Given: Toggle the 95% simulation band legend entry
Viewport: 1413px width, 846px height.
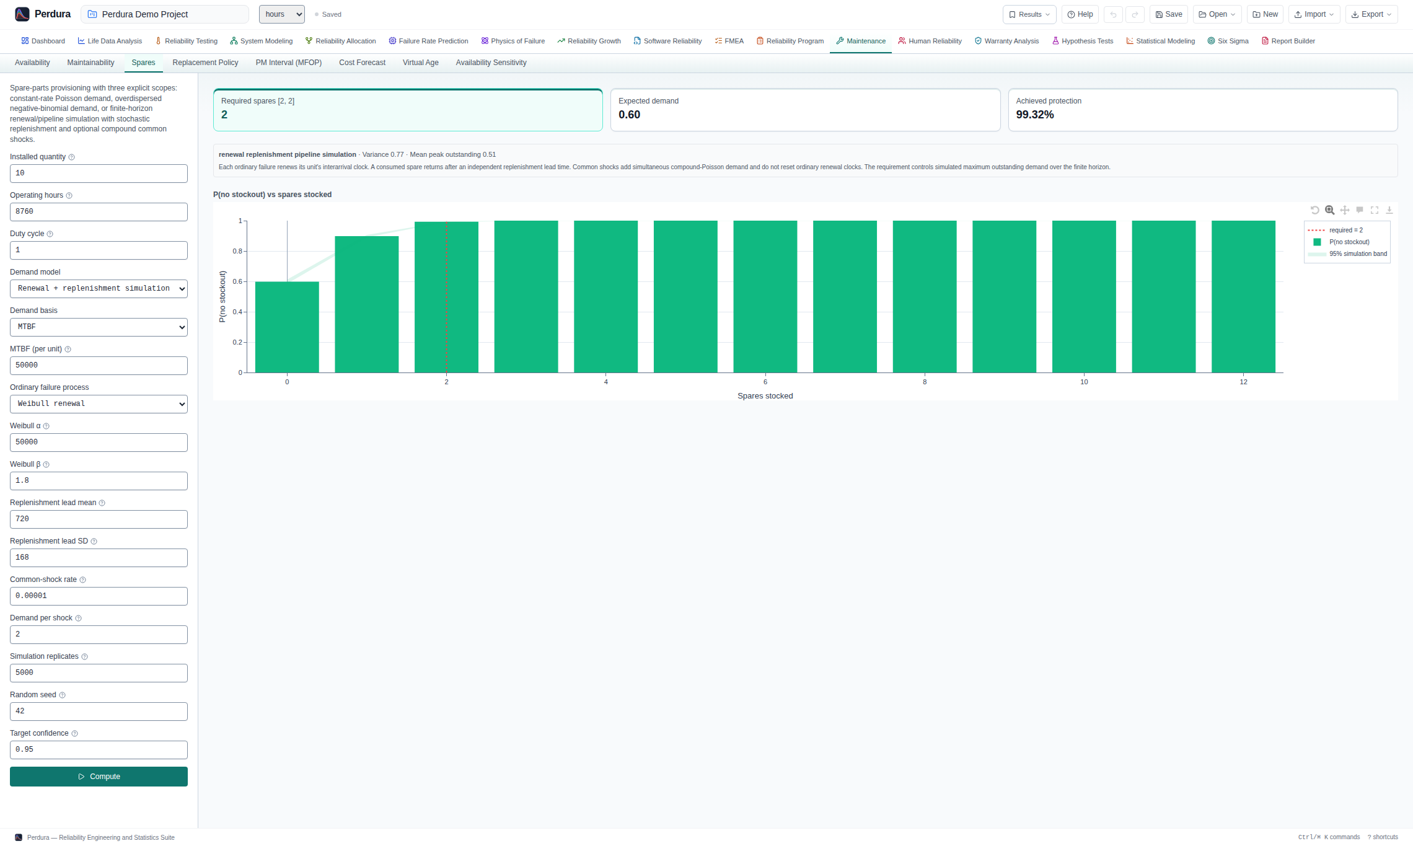Looking at the screenshot, I should [x=1347, y=253].
